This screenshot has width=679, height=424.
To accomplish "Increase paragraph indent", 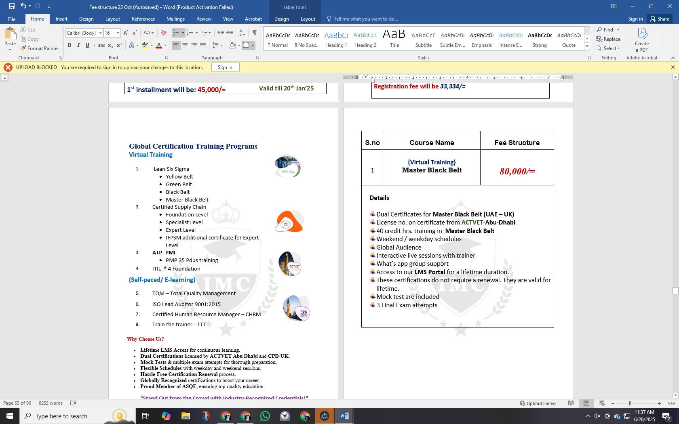I will (229, 33).
